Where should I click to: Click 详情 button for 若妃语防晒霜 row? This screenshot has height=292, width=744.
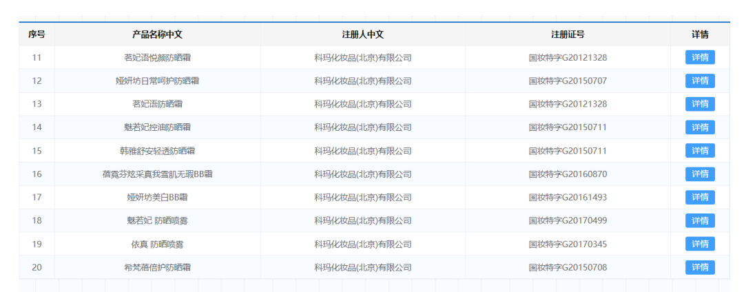point(700,104)
